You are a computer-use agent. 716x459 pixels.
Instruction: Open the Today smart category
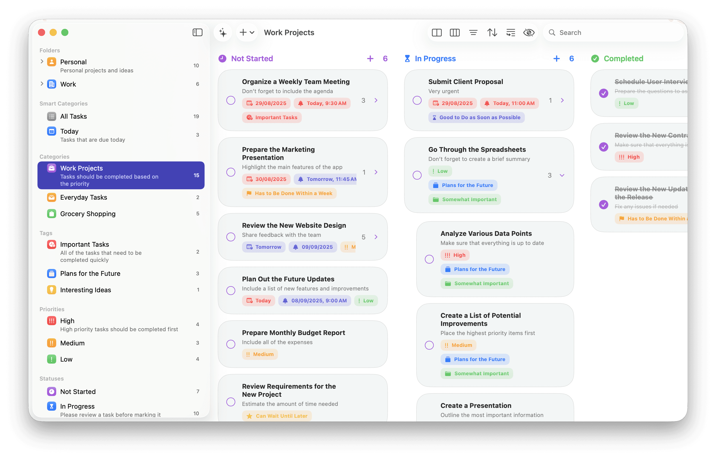pos(69,131)
